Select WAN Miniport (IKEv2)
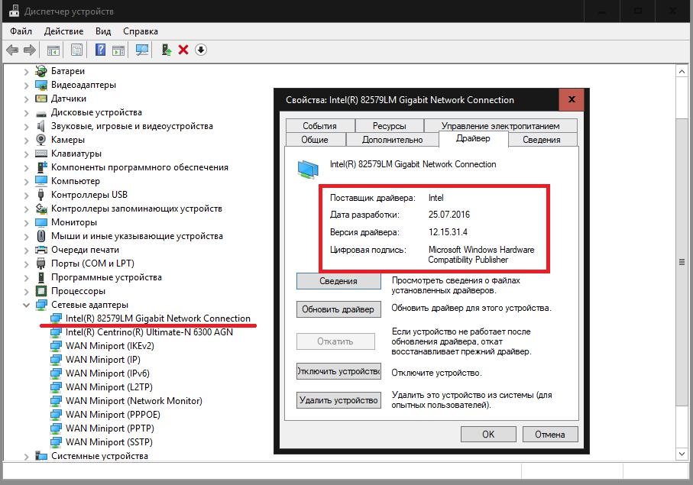693x485 pixels. 109,346
